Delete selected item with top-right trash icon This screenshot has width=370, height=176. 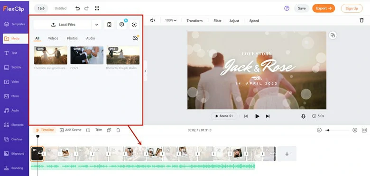pos(361,20)
